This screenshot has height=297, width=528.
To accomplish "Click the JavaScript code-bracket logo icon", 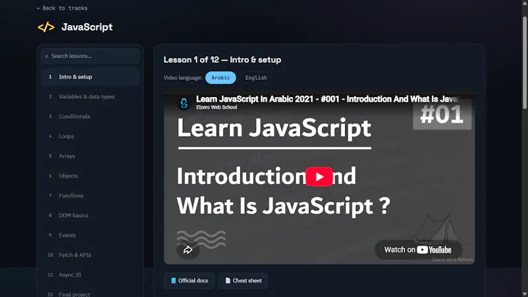I will pos(46,27).
